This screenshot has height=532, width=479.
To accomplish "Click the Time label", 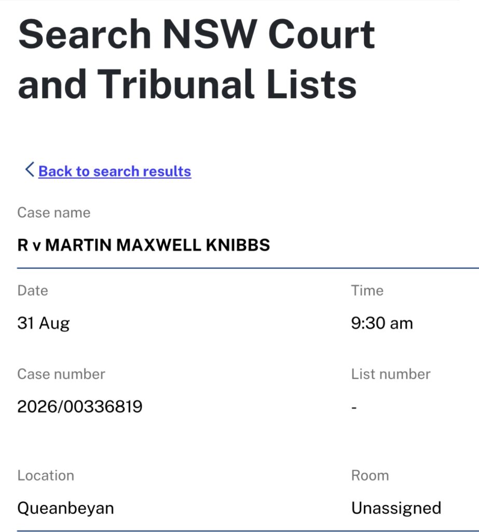I will click(367, 290).
